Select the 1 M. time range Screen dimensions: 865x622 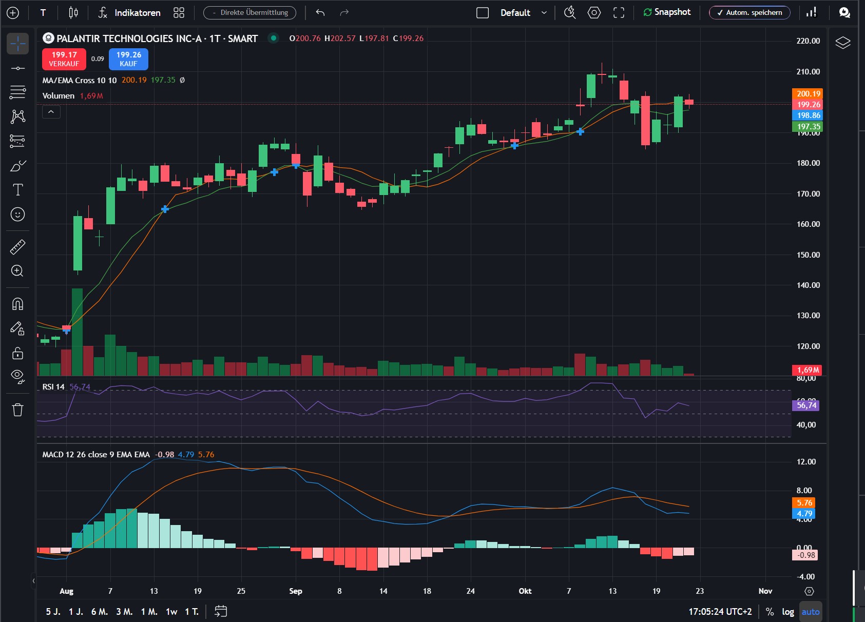tap(149, 612)
